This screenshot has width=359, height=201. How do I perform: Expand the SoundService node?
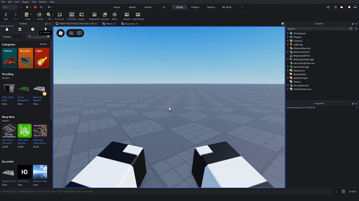[x=288, y=85]
